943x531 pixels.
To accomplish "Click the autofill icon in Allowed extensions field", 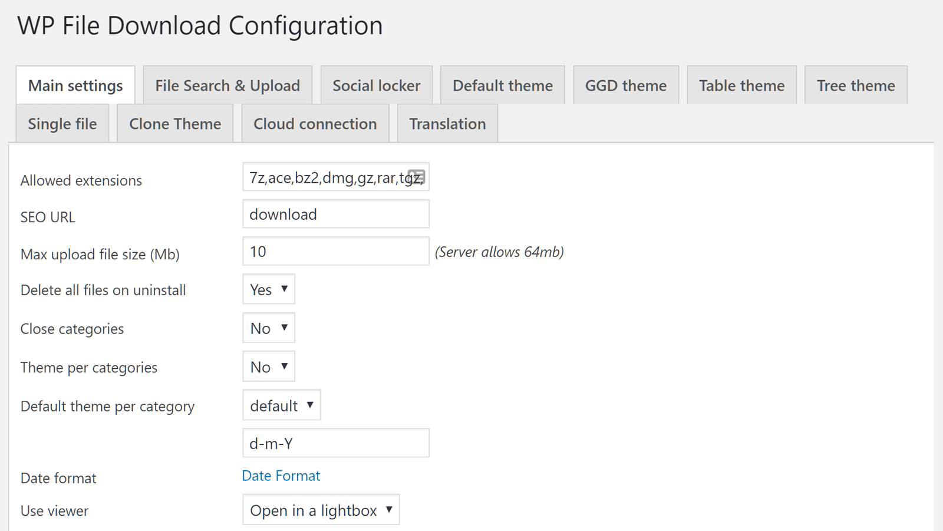I will [416, 177].
